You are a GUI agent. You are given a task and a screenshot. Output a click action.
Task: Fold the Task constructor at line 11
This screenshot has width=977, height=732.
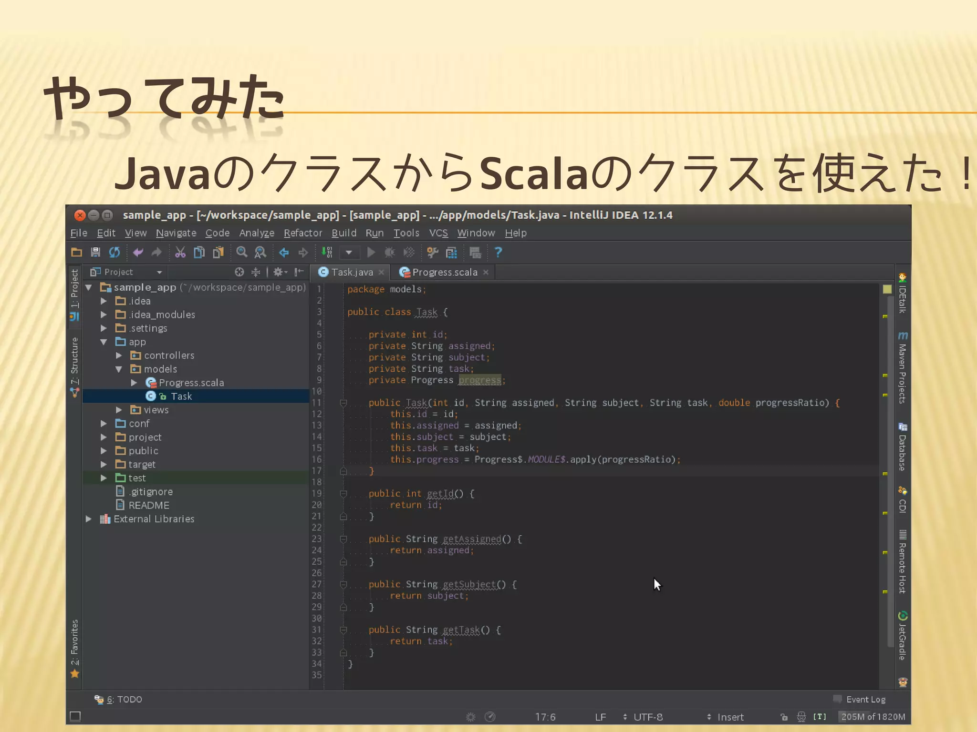(x=343, y=403)
